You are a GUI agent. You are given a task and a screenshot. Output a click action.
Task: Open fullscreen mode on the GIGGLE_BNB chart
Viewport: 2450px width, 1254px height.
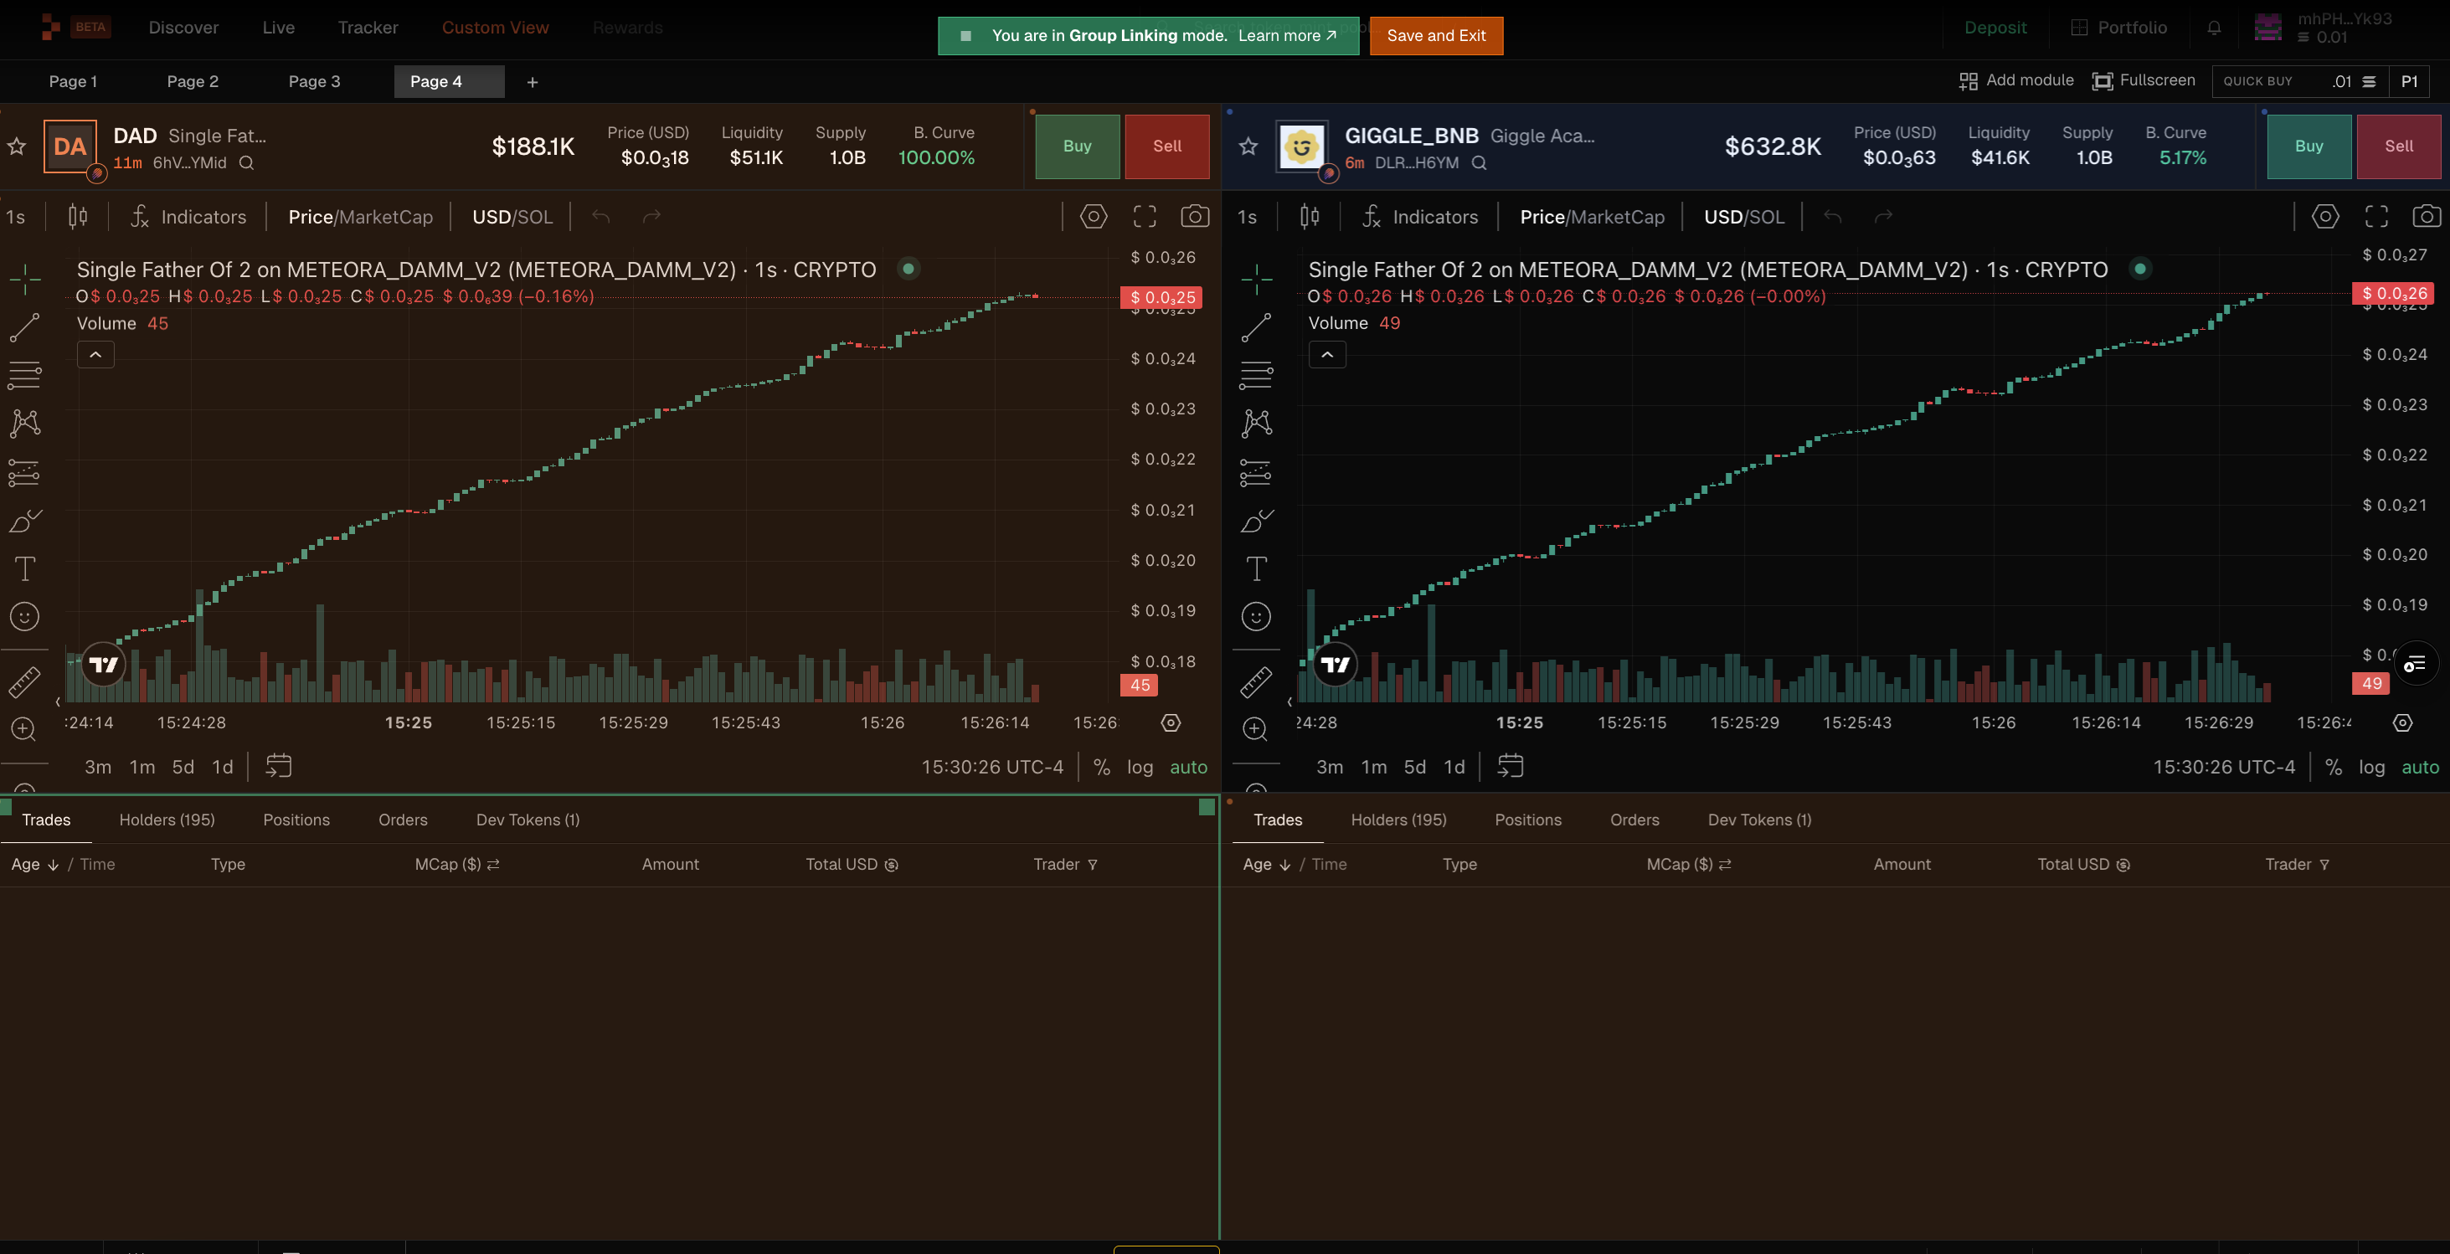2375,217
